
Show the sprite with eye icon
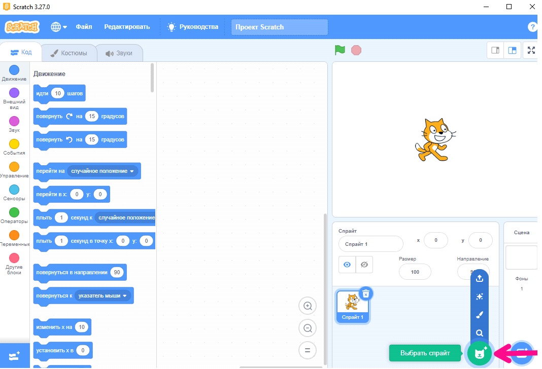pyautogui.click(x=347, y=265)
